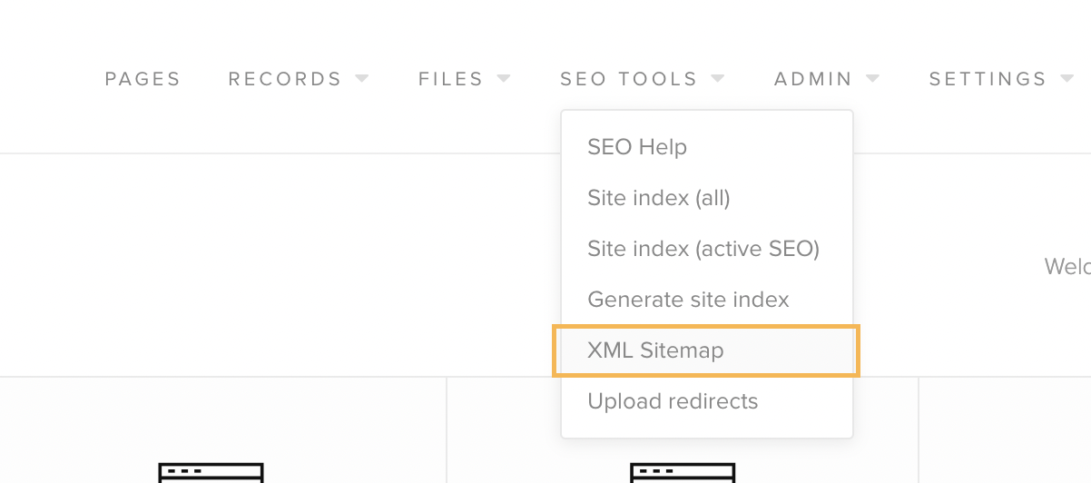This screenshot has width=1091, height=483.
Task: Collapse the SEO Tools menu
Action: pyautogui.click(x=628, y=79)
